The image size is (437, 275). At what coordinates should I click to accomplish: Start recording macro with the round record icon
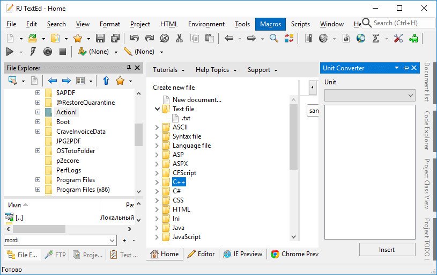pos(48,52)
